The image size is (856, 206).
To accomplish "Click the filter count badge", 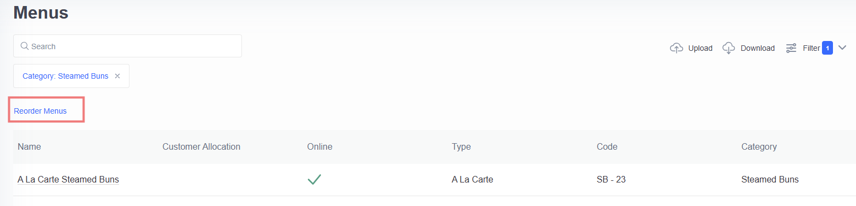I will click(827, 48).
